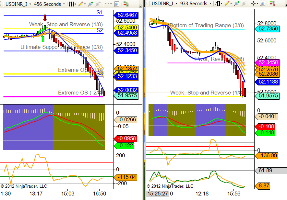The height and width of the screenshot is (200, 287).
Task: Click magenta 52.3450 marker on 933 Seconds chart
Action: [x=267, y=62]
